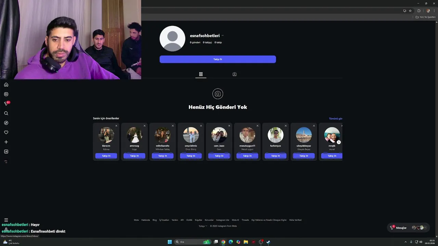
Task: Open Chrome from the taskbar
Action: point(223,242)
